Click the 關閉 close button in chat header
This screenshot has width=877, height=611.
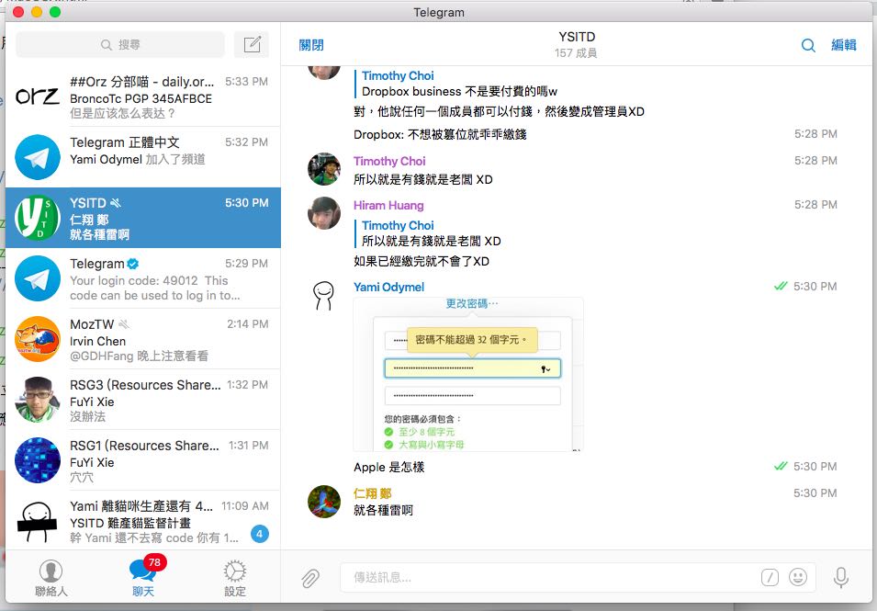[311, 45]
